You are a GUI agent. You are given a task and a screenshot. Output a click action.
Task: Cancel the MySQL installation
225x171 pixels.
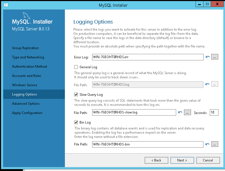(208, 160)
